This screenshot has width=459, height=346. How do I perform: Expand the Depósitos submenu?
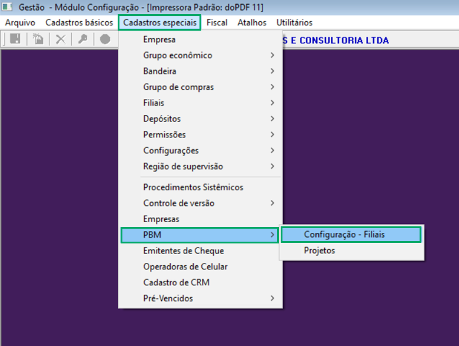(x=200, y=118)
